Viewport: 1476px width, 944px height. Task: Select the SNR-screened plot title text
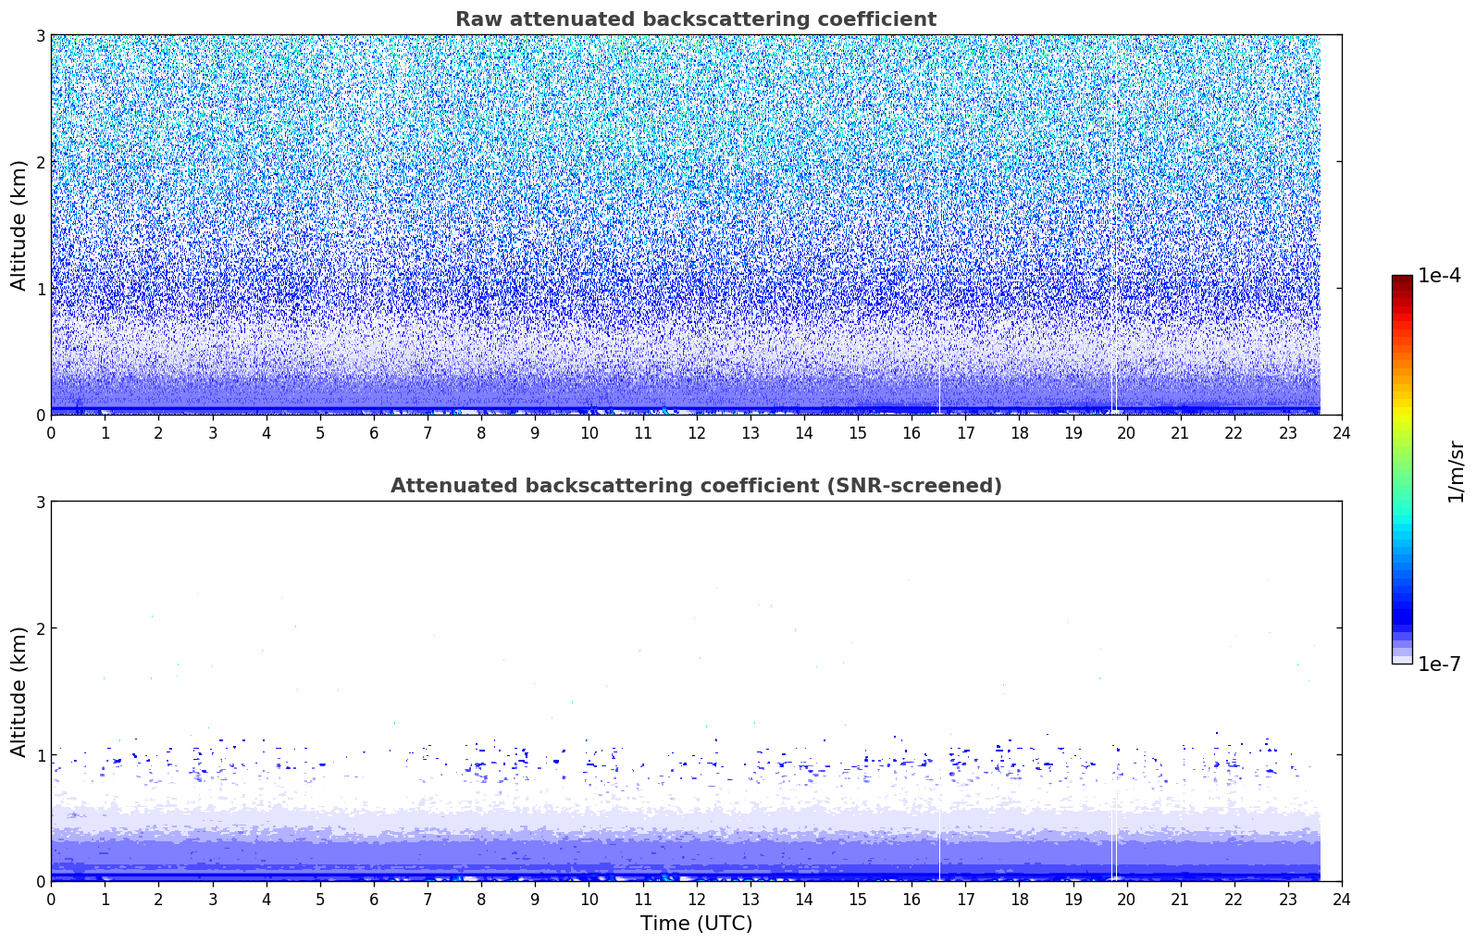point(695,486)
